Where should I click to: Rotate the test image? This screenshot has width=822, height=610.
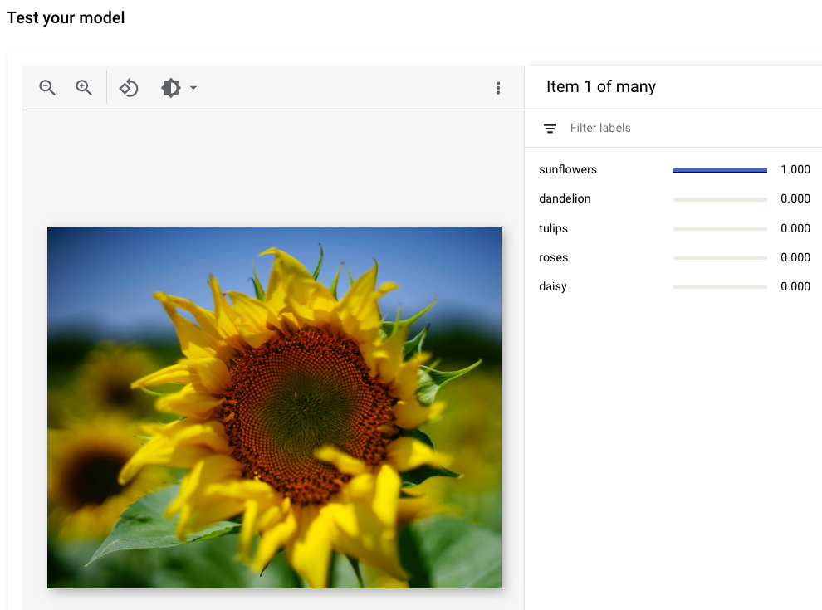point(129,87)
